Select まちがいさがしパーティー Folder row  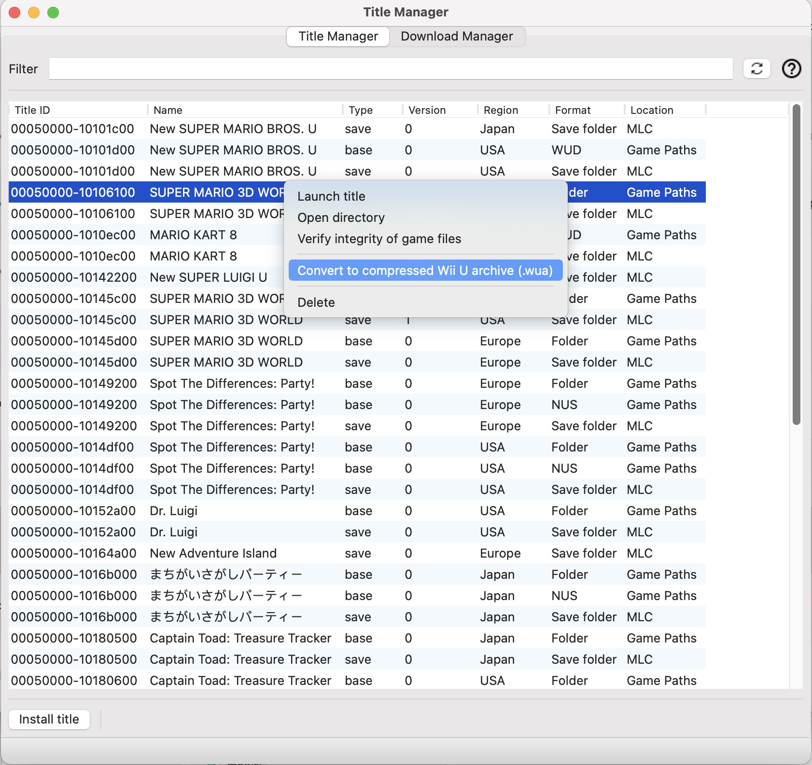[x=357, y=574]
